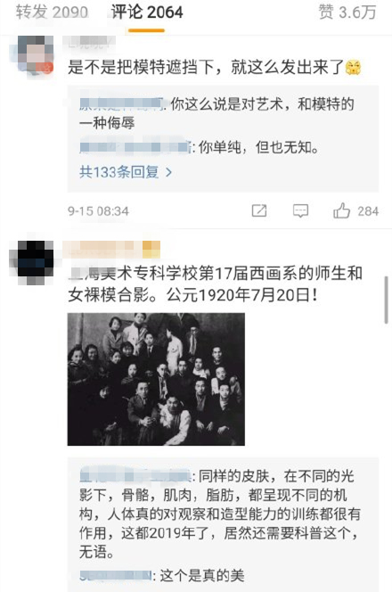Enlarge the 1920 group photo
Viewport: 392px width, 592px height.
[x=156, y=379]
